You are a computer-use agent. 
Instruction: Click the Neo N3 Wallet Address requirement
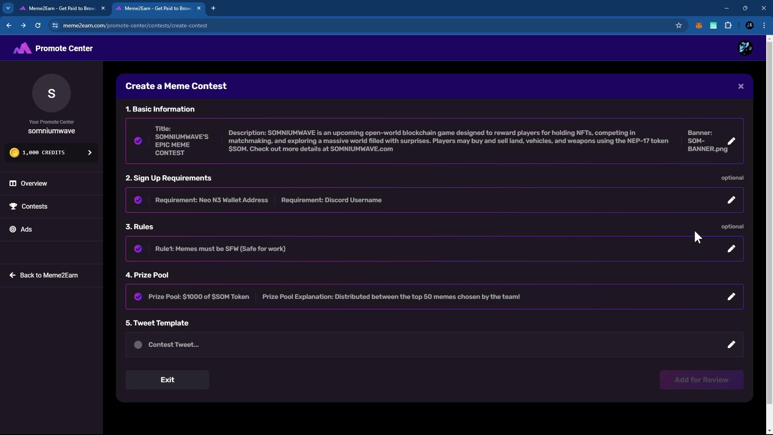coord(211,200)
